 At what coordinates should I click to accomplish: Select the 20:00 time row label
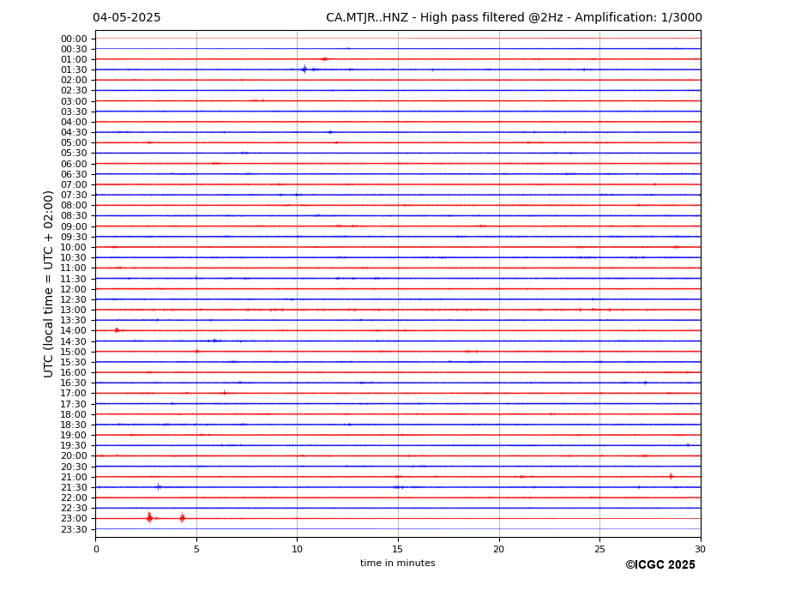(74, 456)
